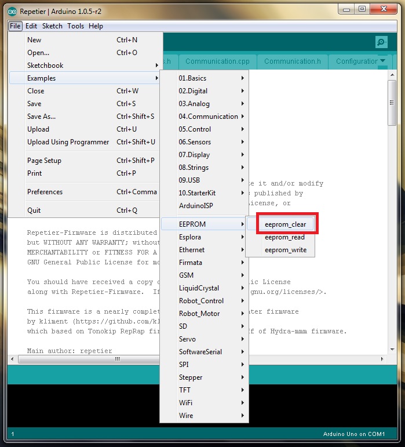This screenshot has width=405, height=447.
Task: Click the Arduino logo in title bar
Action: 12,10
